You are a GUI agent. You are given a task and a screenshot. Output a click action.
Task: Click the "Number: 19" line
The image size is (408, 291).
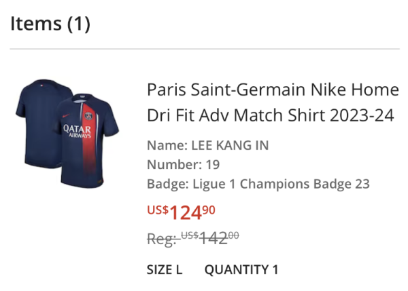click(x=183, y=164)
